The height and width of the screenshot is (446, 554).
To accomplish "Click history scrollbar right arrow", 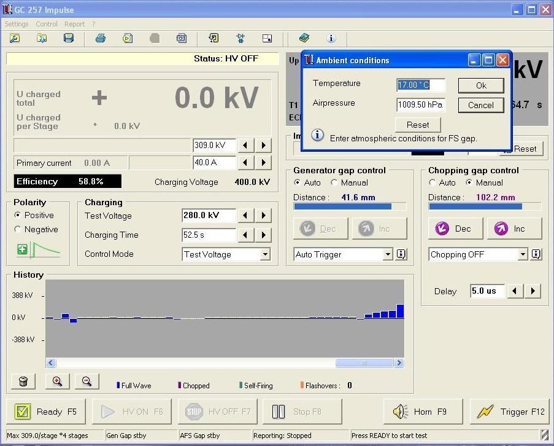I will (399, 363).
